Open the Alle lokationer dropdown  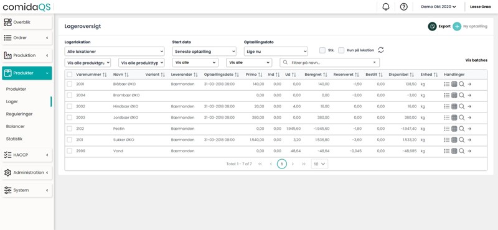(115, 51)
